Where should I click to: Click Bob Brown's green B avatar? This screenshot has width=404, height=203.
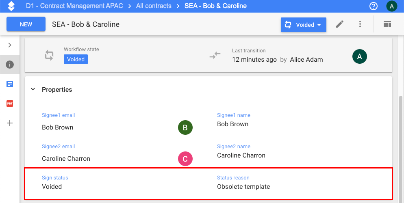click(185, 127)
